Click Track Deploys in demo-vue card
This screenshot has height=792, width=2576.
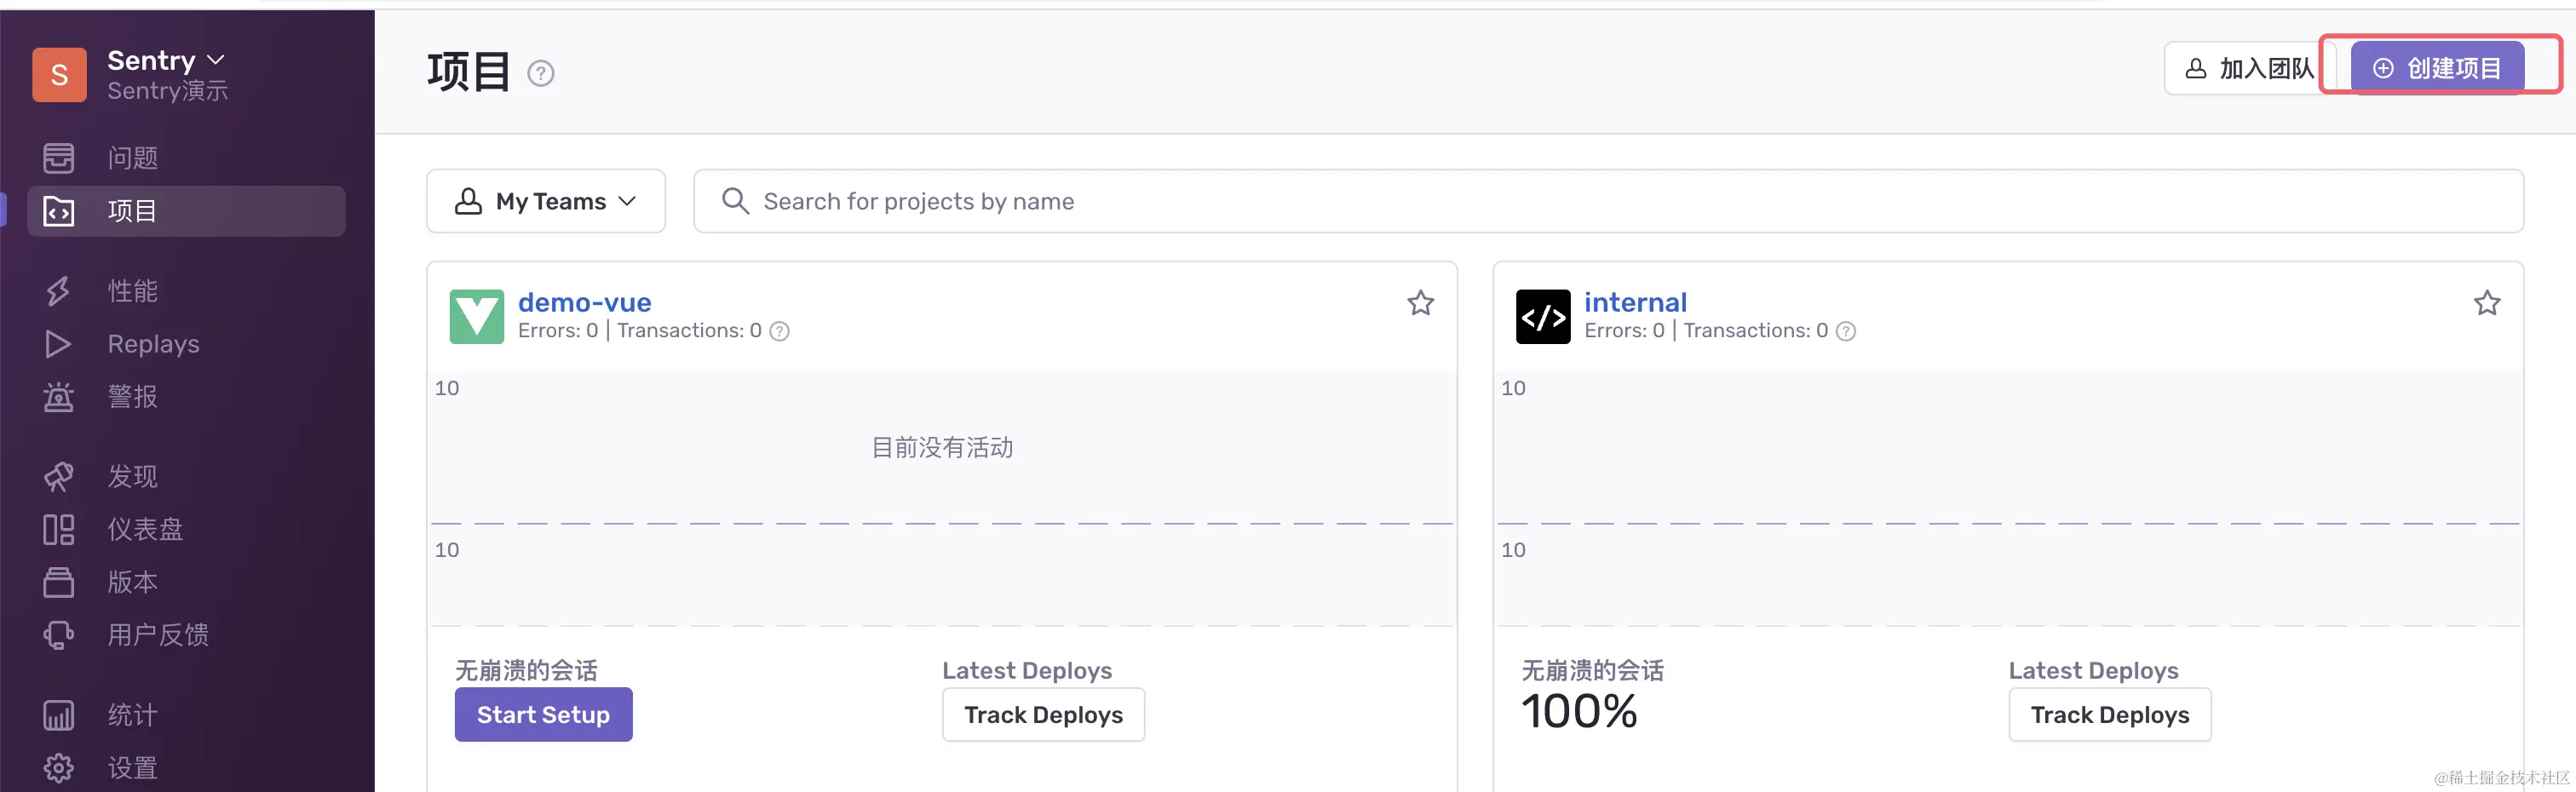click(x=1043, y=714)
